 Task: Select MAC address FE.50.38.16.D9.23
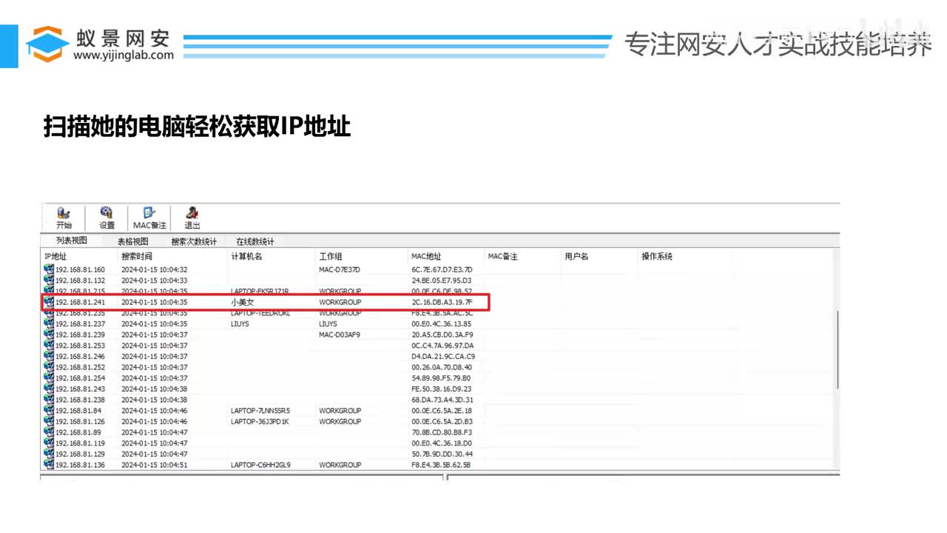click(x=442, y=389)
